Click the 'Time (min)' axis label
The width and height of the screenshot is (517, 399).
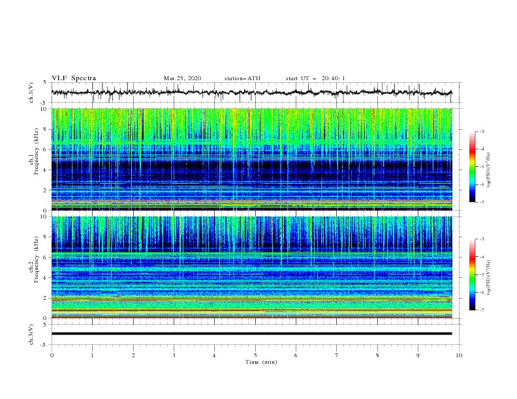pyautogui.click(x=261, y=362)
